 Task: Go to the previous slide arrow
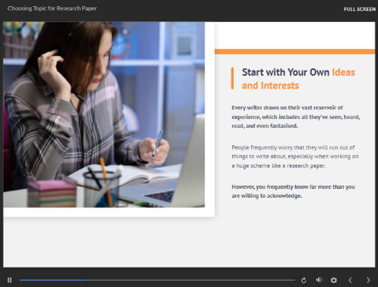click(x=350, y=280)
